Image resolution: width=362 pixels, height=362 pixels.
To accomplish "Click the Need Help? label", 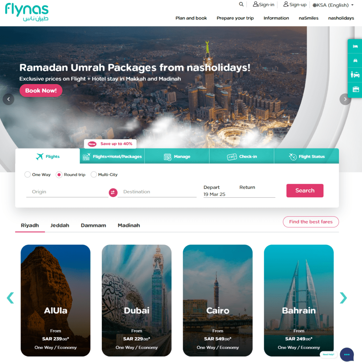I will [328, 354].
